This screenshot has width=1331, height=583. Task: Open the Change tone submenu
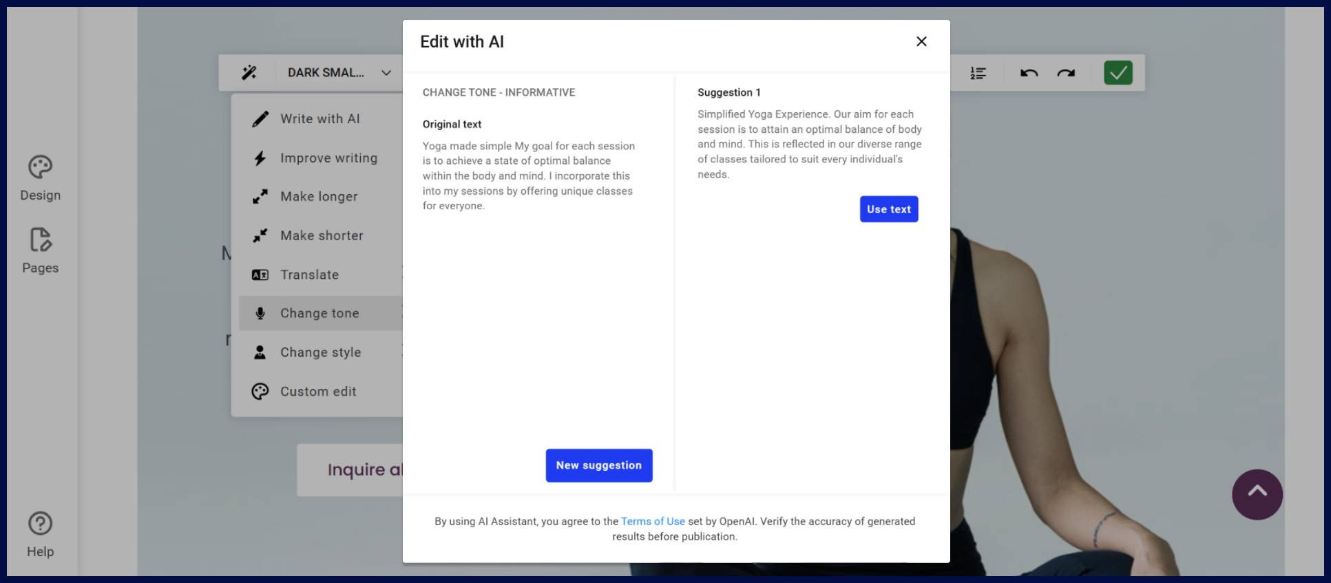(x=321, y=313)
